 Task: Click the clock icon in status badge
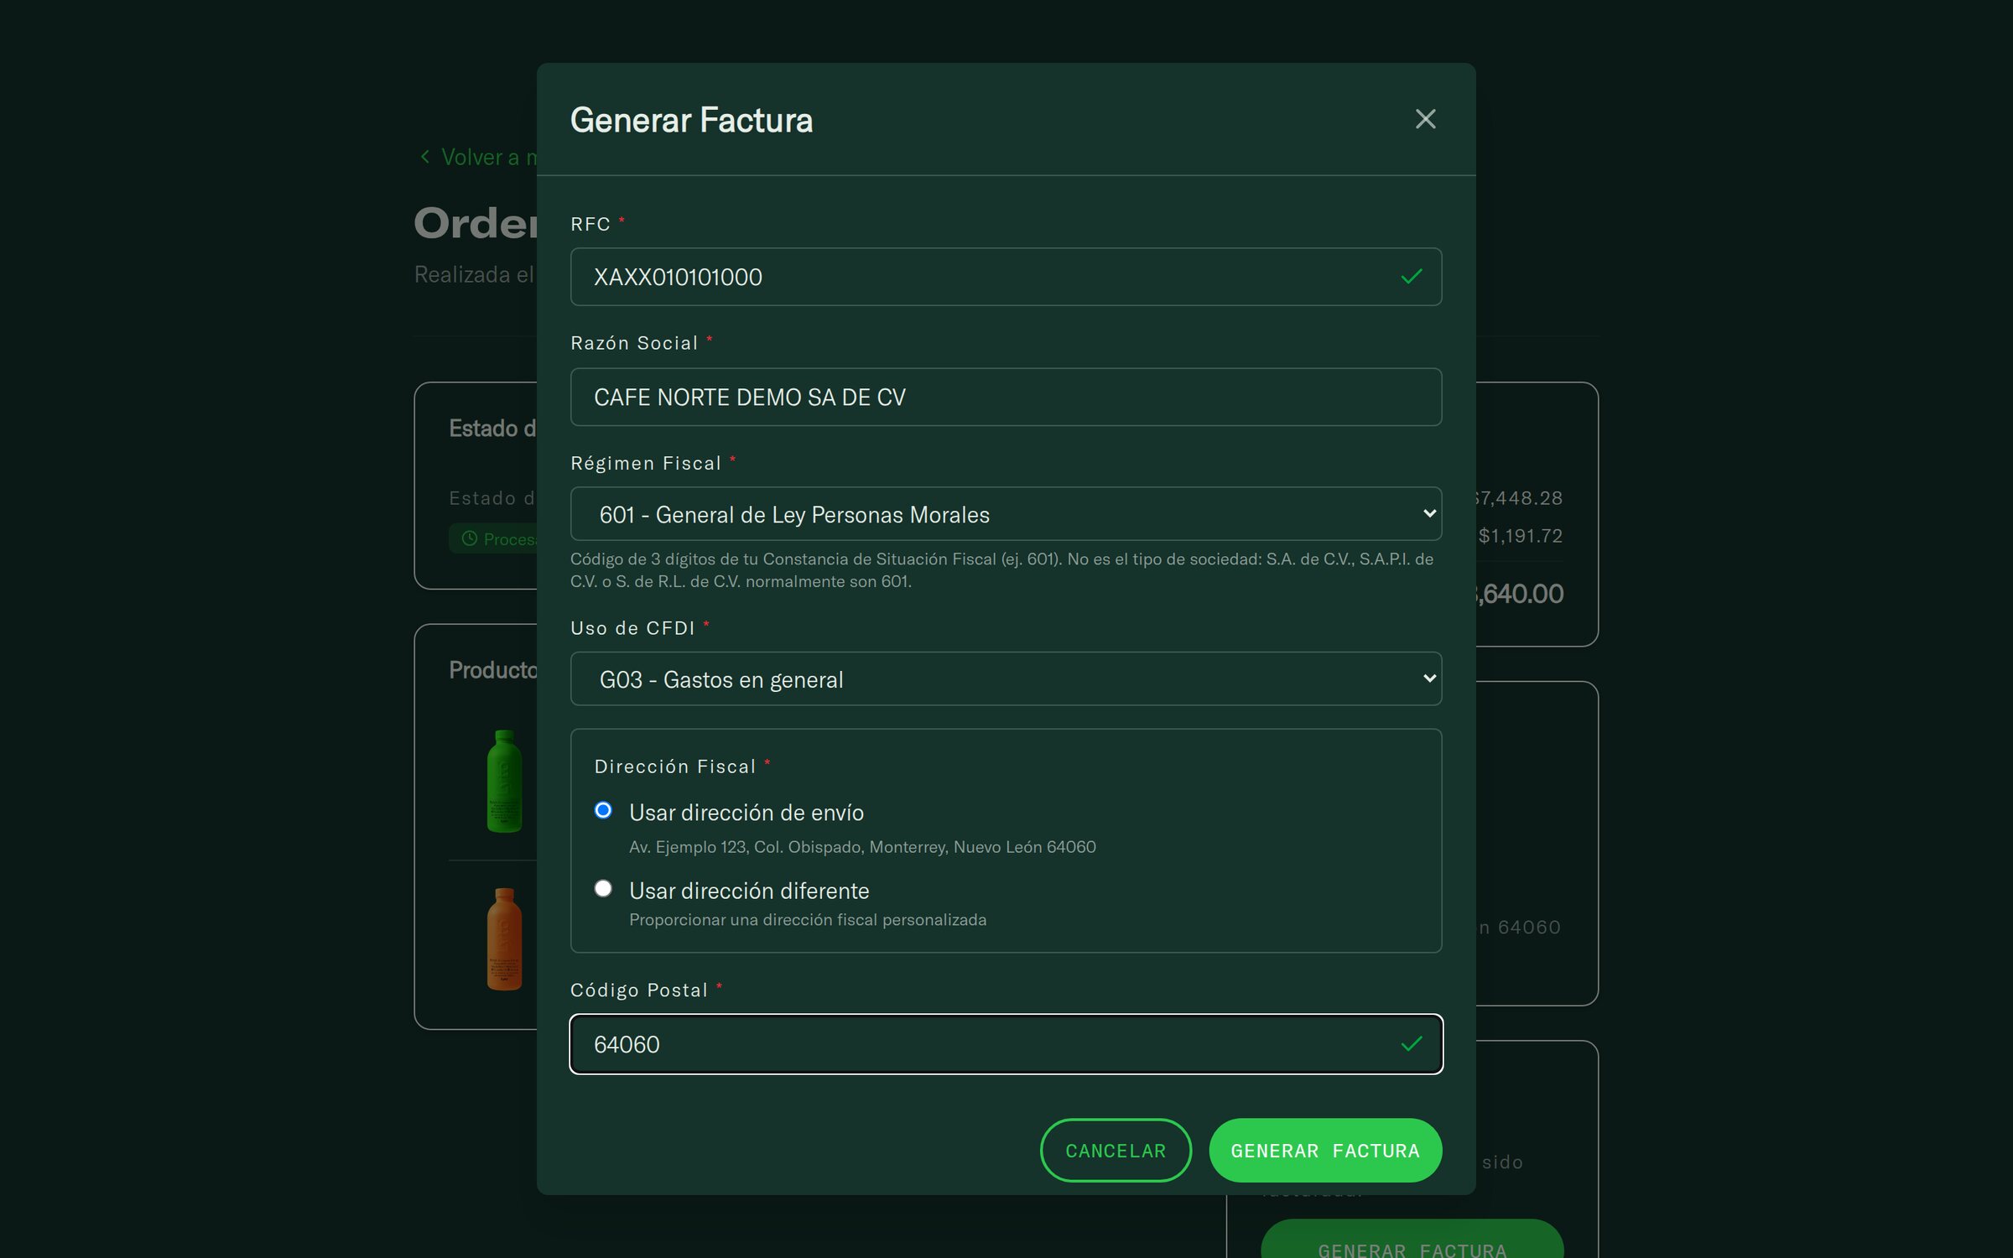click(x=470, y=538)
